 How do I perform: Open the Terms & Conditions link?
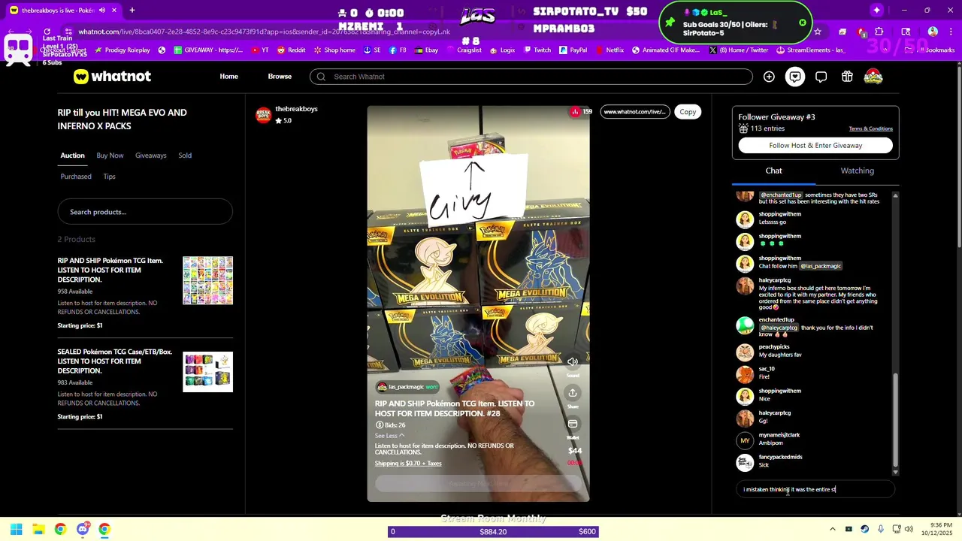pyautogui.click(x=870, y=128)
